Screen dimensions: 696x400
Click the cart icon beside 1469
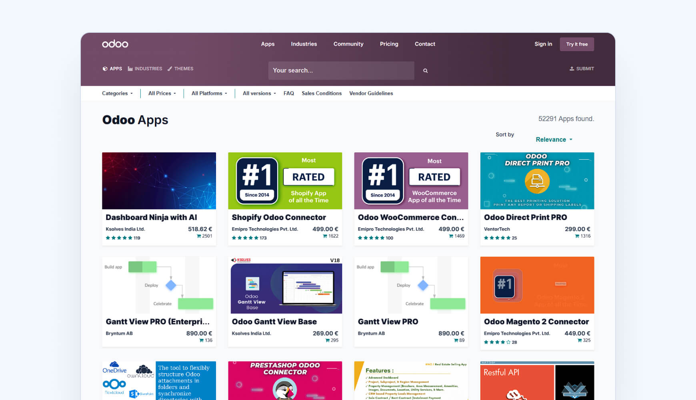451,236
